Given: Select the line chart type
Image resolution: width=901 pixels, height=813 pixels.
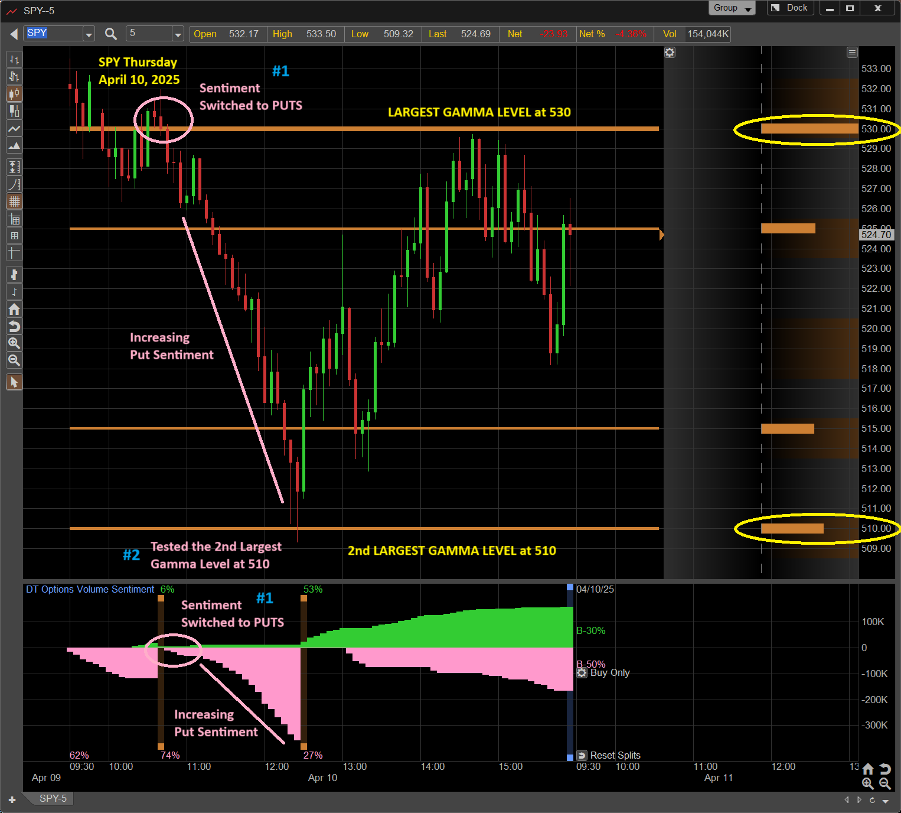Looking at the screenshot, I should (14, 128).
